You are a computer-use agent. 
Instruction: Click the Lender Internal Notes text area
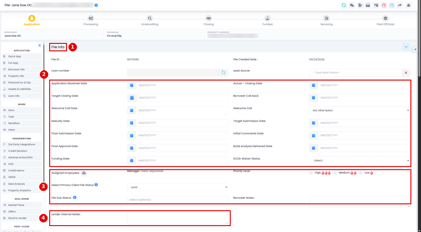[x=177, y=218]
